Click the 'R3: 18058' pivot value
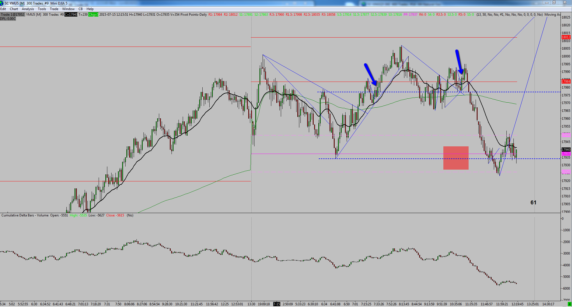 pos(328,15)
